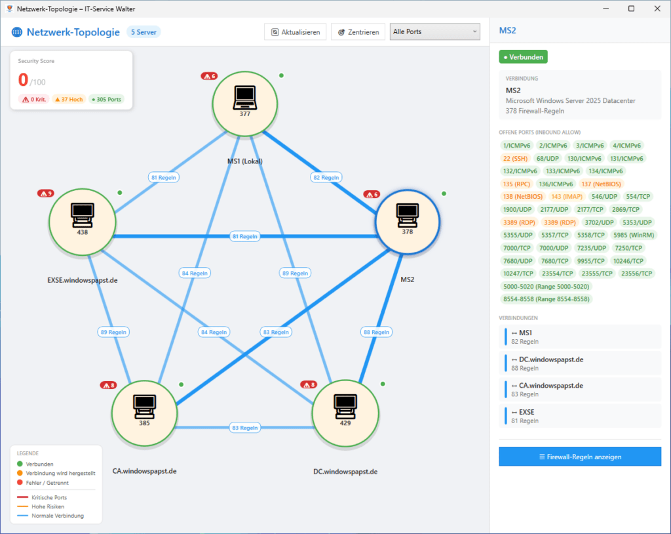671x534 pixels.
Task: Click the 88 Regeln connection label near MS2
Action: (x=376, y=332)
